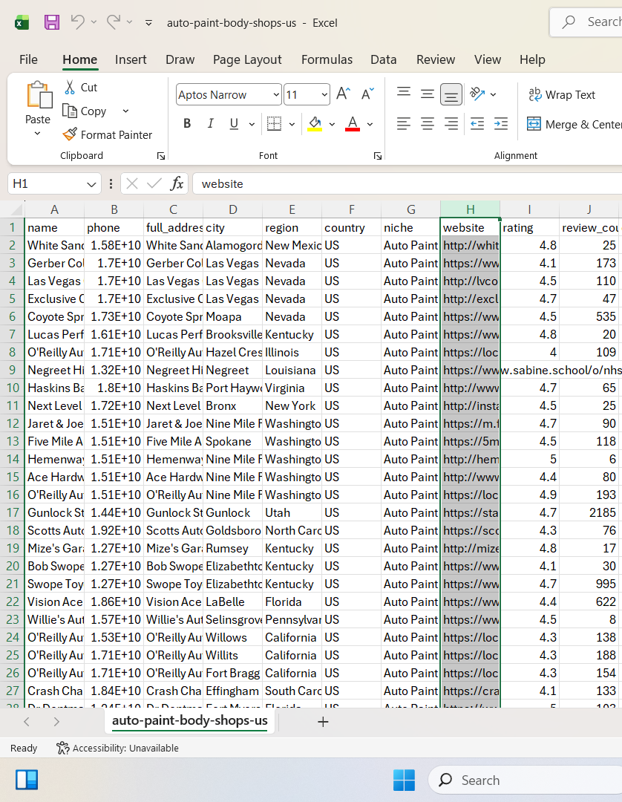Open the Font Color palette arrow
This screenshot has height=802, width=622.
pyautogui.click(x=370, y=124)
